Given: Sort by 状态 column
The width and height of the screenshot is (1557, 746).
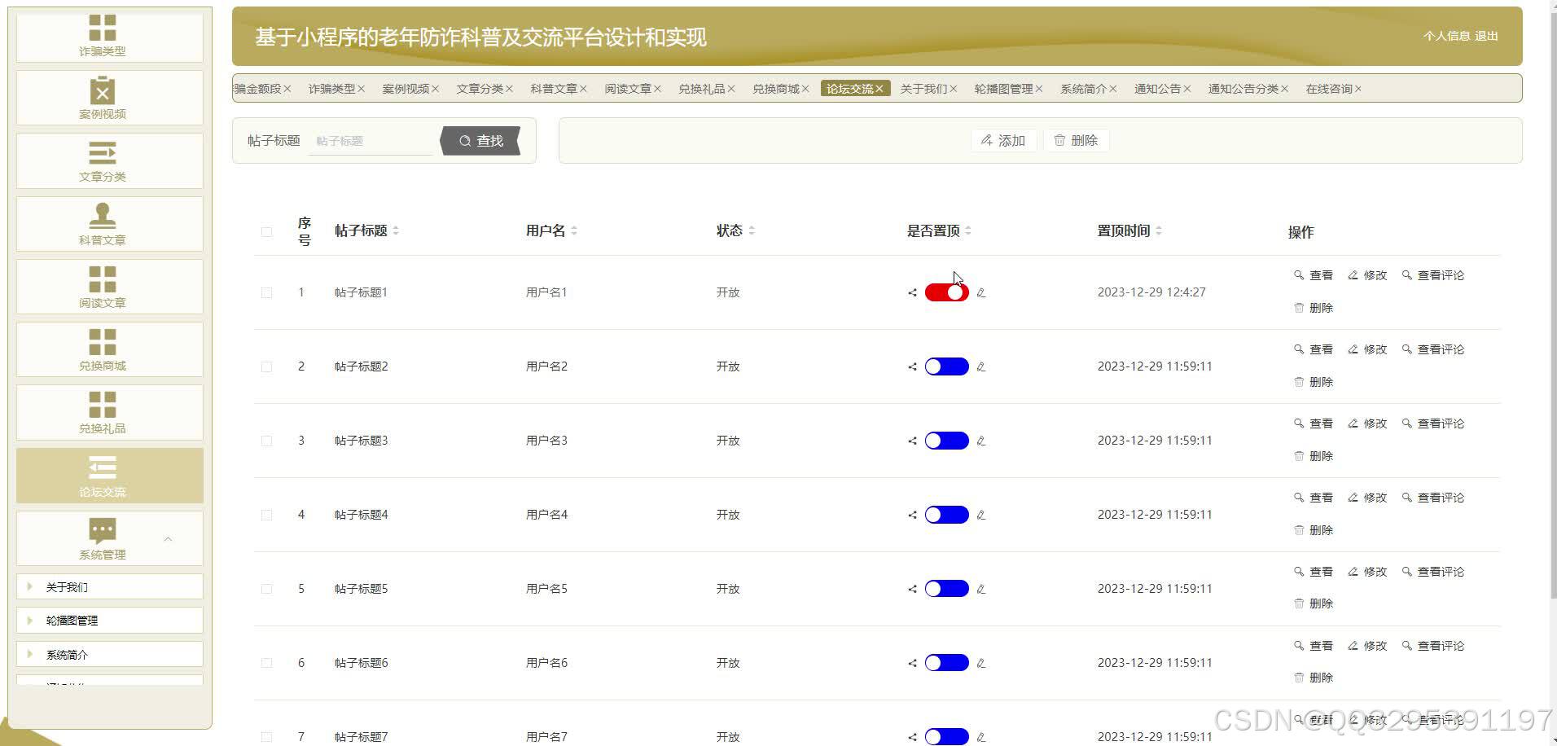Looking at the screenshot, I should (752, 230).
